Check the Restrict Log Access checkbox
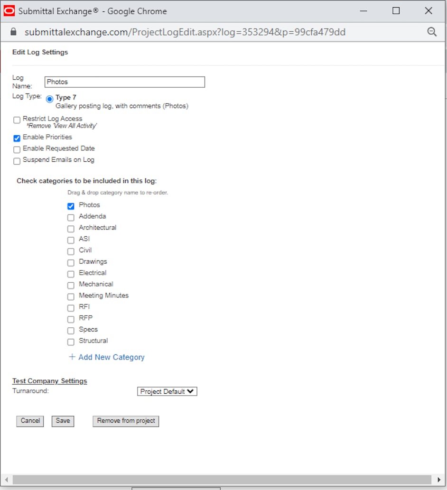 click(17, 120)
